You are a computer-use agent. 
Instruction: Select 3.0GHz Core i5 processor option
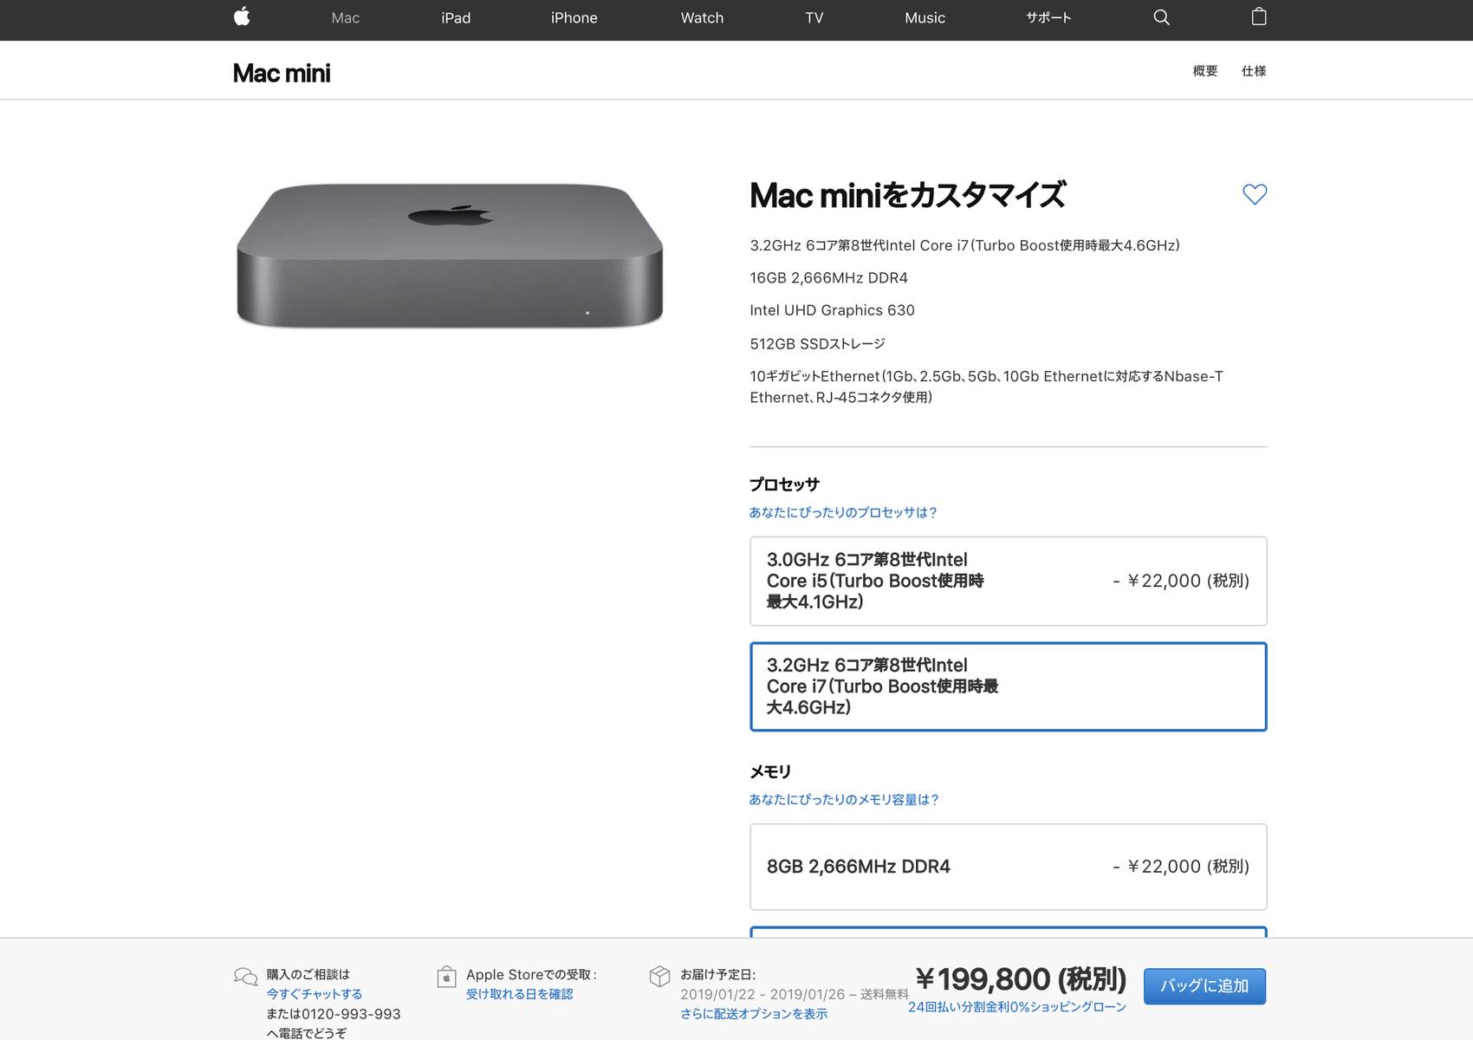click(x=1008, y=581)
